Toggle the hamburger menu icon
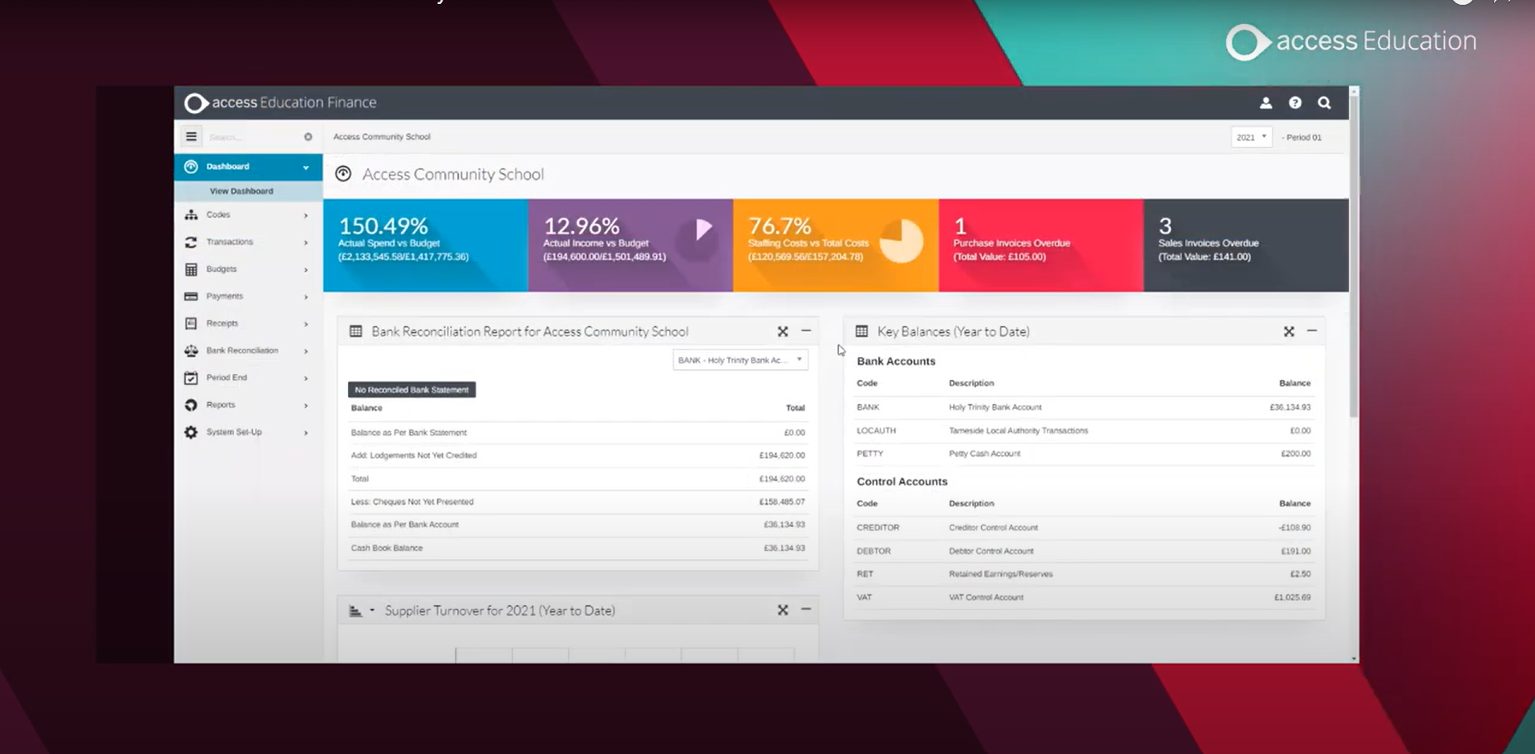Image resolution: width=1535 pixels, height=754 pixels. tap(191, 136)
